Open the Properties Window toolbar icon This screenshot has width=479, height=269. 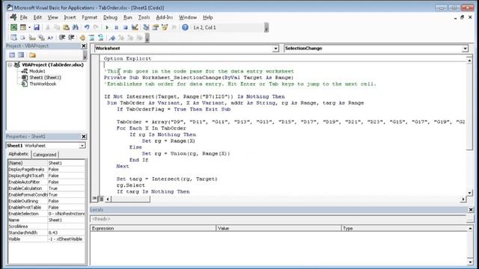pyautogui.click(x=156, y=28)
